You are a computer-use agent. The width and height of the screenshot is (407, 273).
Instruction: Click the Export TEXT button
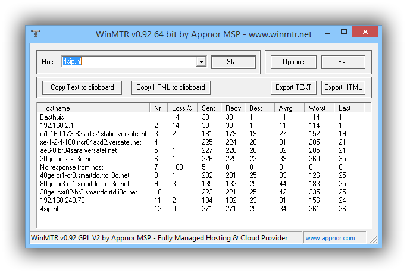(293, 87)
